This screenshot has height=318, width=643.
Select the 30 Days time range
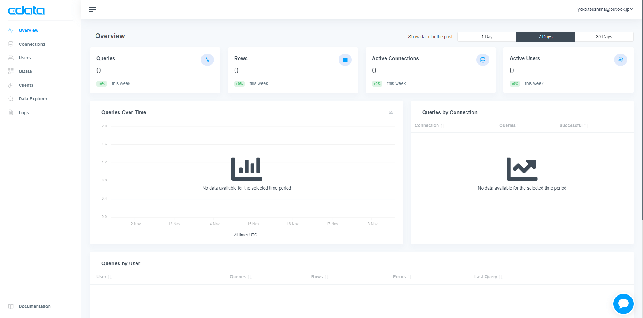click(x=604, y=37)
